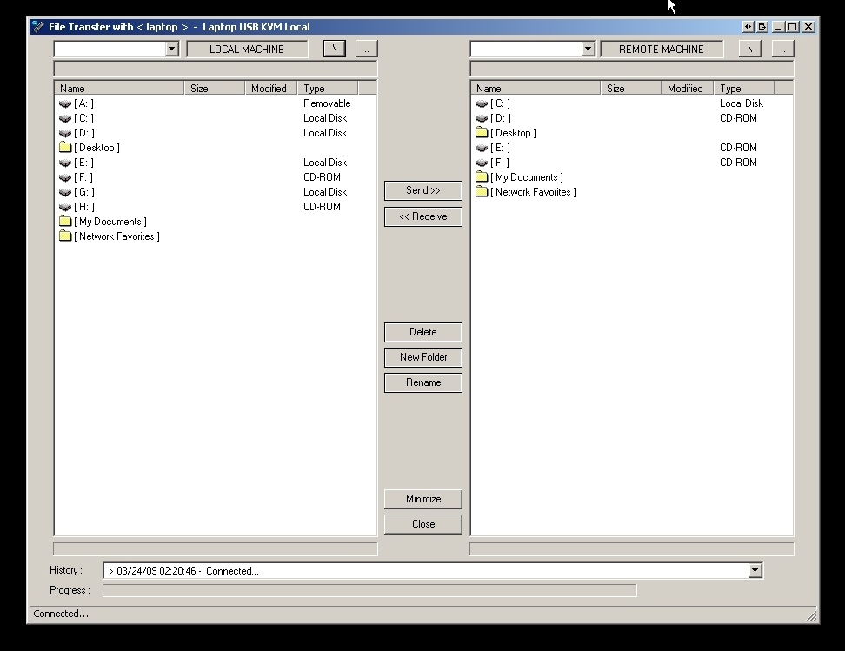Click the Rename button

tap(423, 382)
